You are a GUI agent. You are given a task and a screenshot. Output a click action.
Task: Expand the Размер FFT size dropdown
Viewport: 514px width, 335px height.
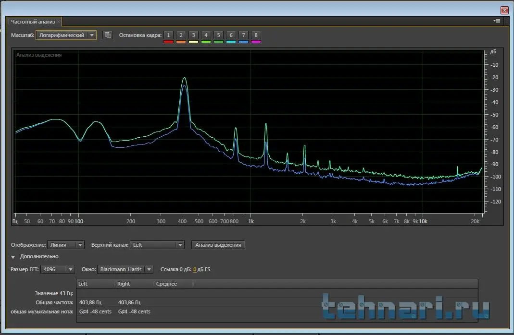coord(58,269)
